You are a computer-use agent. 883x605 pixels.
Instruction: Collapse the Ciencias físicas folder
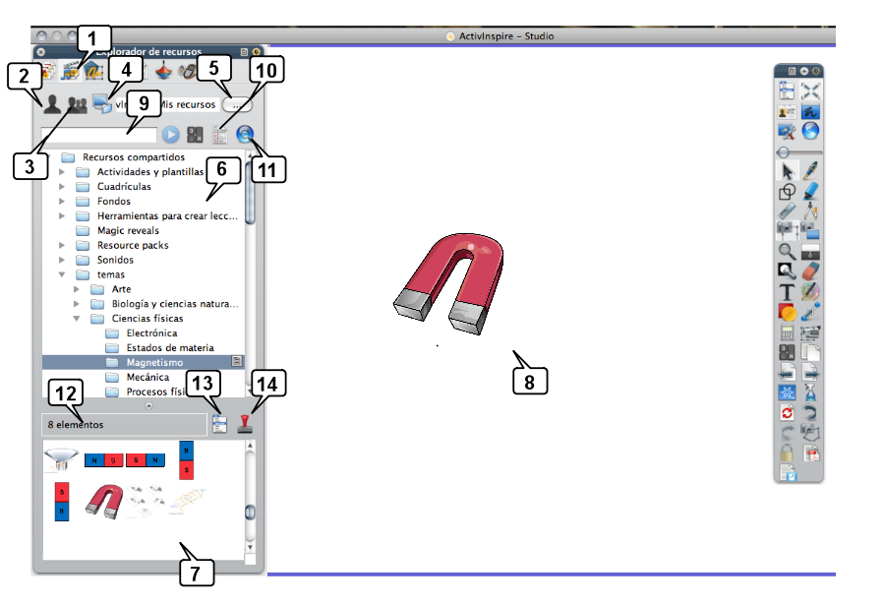(x=77, y=319)
